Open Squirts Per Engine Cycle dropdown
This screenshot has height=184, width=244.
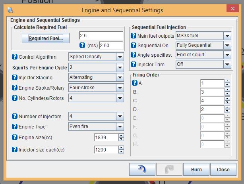[x=120, y=67]
